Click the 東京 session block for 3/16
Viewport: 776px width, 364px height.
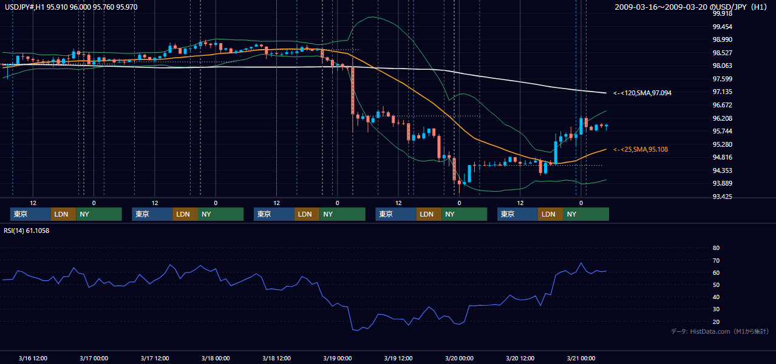coord(30,214)
